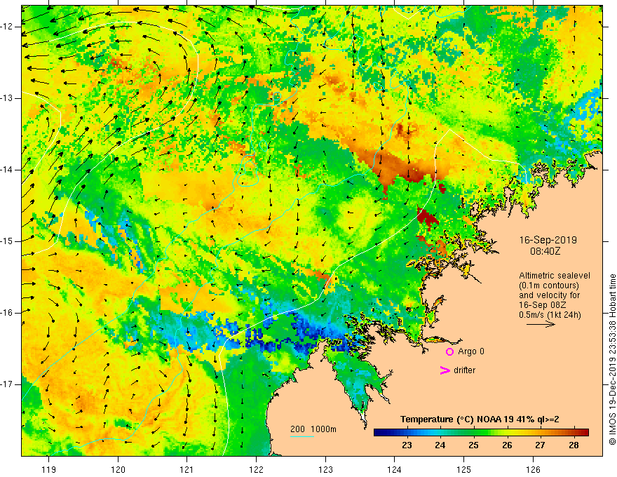The width and height of the screenshot is (617, 477).
Task: Click the temperature color bar scale
Action: coord(481,433)
